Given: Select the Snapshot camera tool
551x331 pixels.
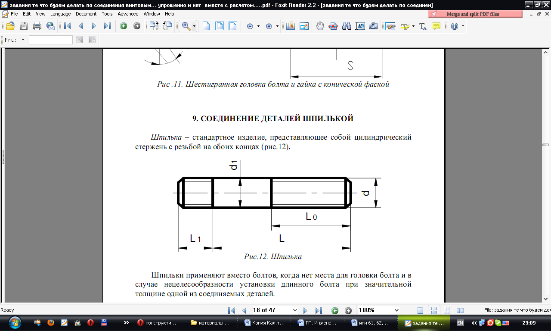Looking at the screenshot, I should click(373, 26).
